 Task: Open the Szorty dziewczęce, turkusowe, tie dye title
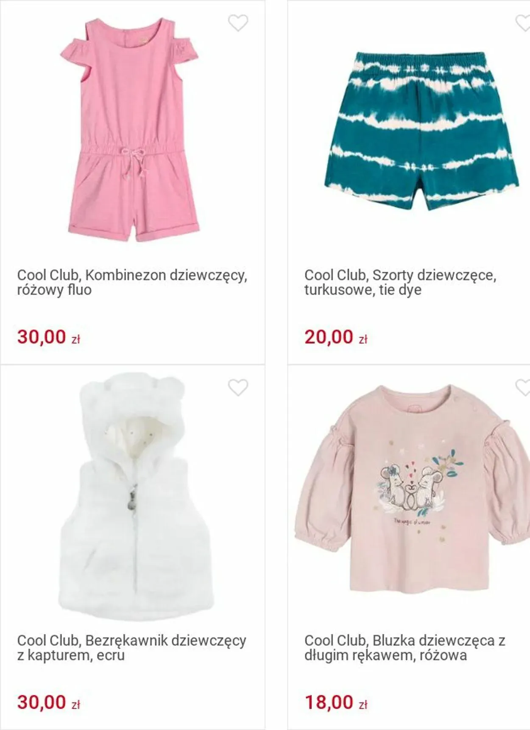pyautogui.click(x=400, y=282)
